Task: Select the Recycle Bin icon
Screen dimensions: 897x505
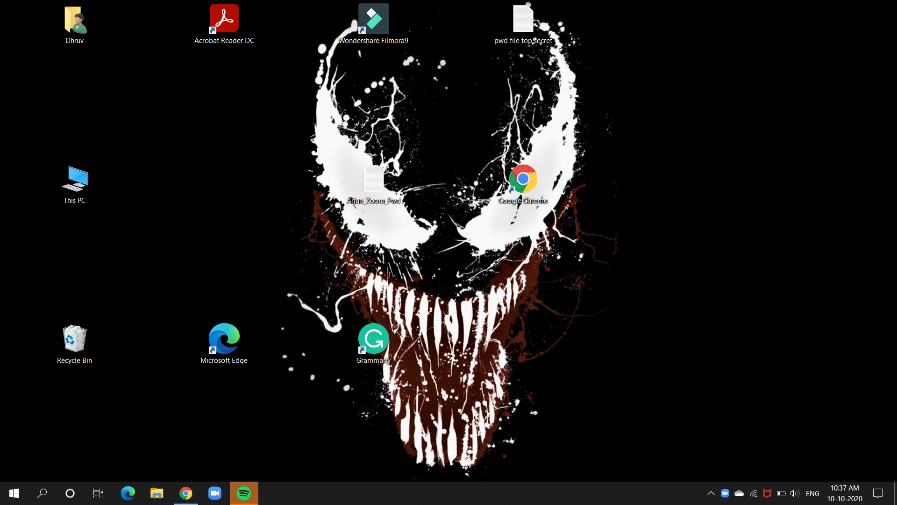Action: pos(75,338)
